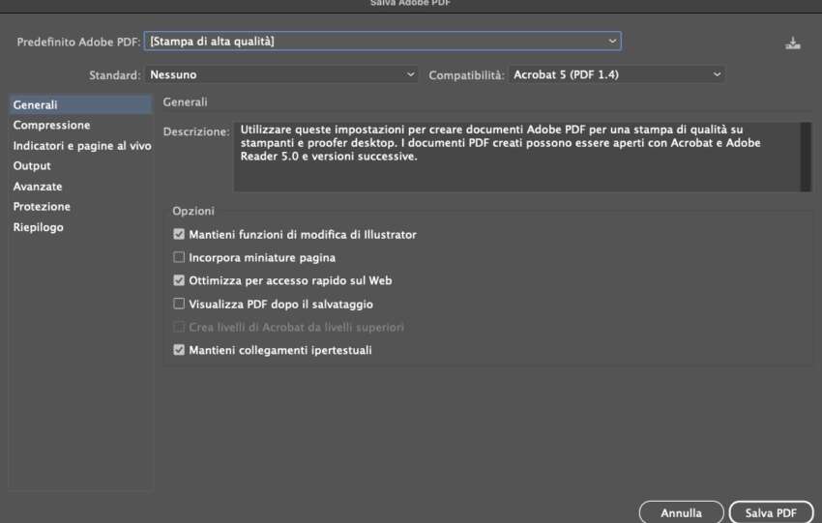Screen dimensions: 822x523
Task: Enable Visualizza PDF dopo il salvataggio
Action: 179,305
